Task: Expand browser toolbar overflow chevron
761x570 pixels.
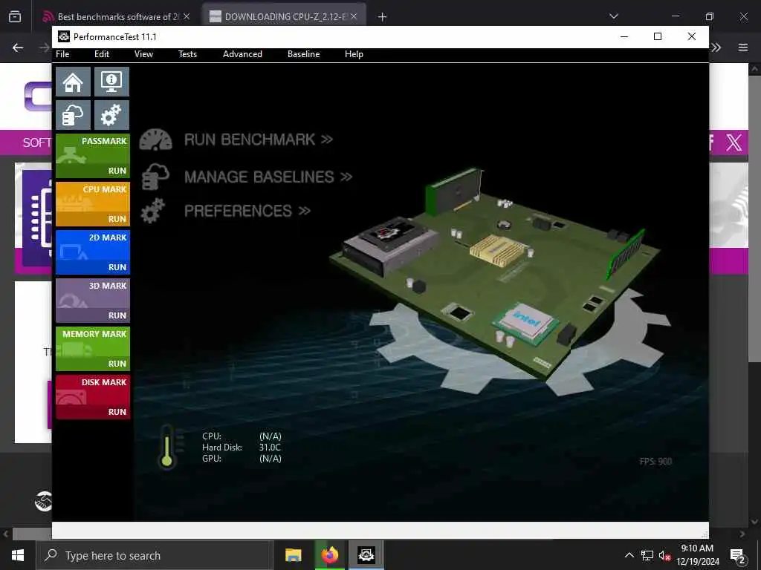Action: [716, 47]
